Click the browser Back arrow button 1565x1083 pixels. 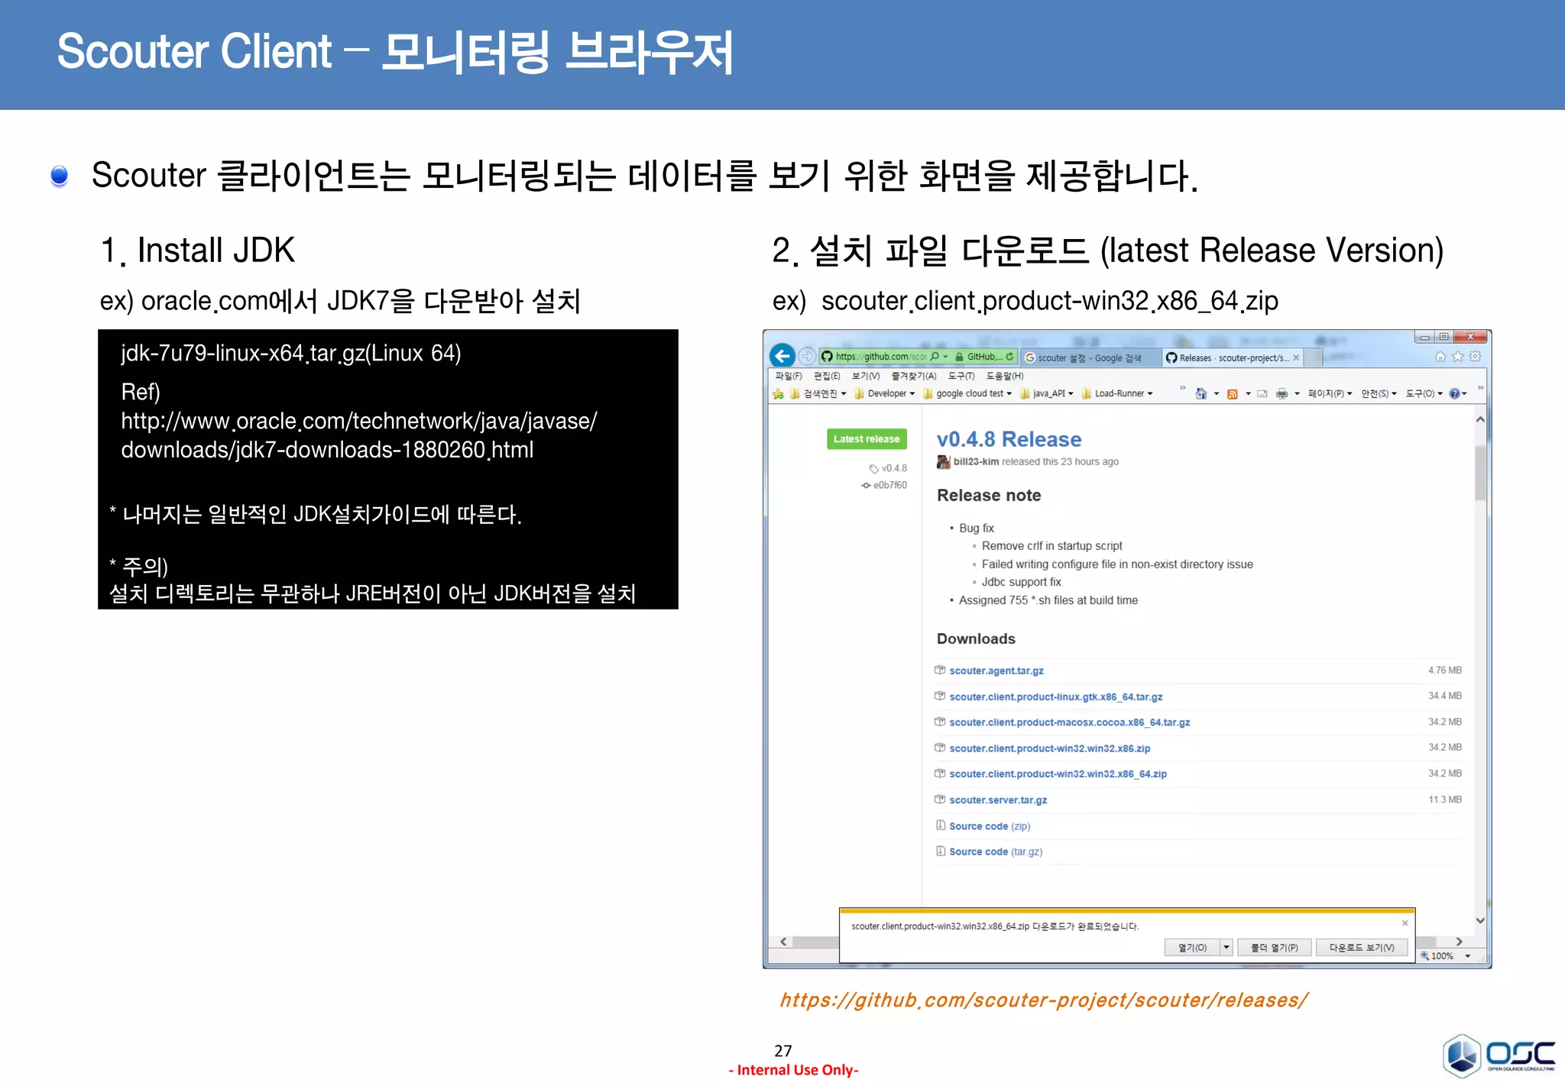coord(782,356)
